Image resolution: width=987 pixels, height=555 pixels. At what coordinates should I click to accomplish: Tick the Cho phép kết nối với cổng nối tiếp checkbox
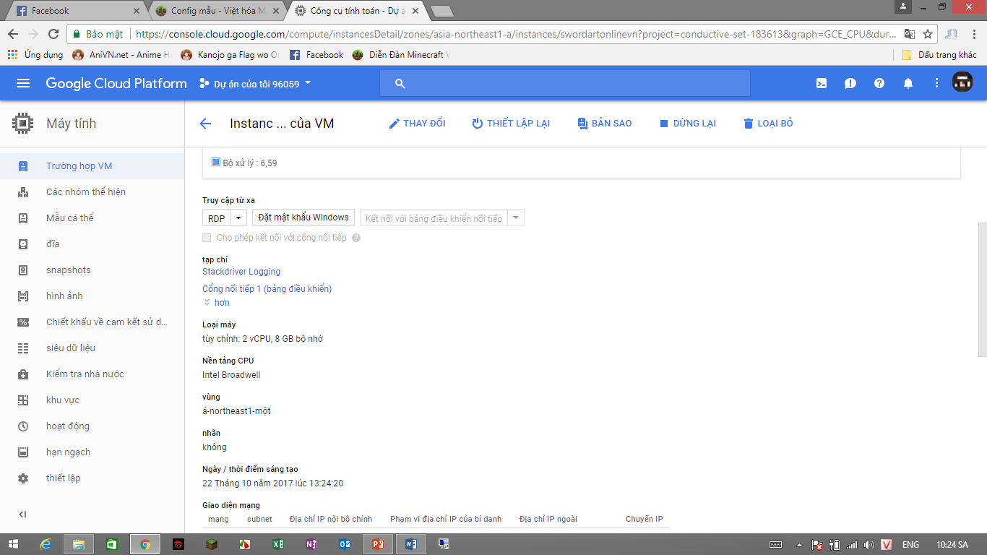coord(207,238)
